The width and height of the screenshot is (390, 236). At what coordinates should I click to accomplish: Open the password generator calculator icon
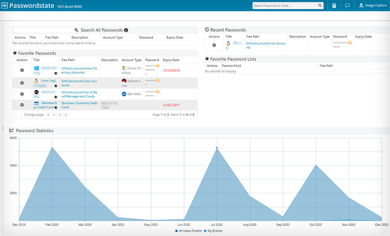click(x=334, y=5)
